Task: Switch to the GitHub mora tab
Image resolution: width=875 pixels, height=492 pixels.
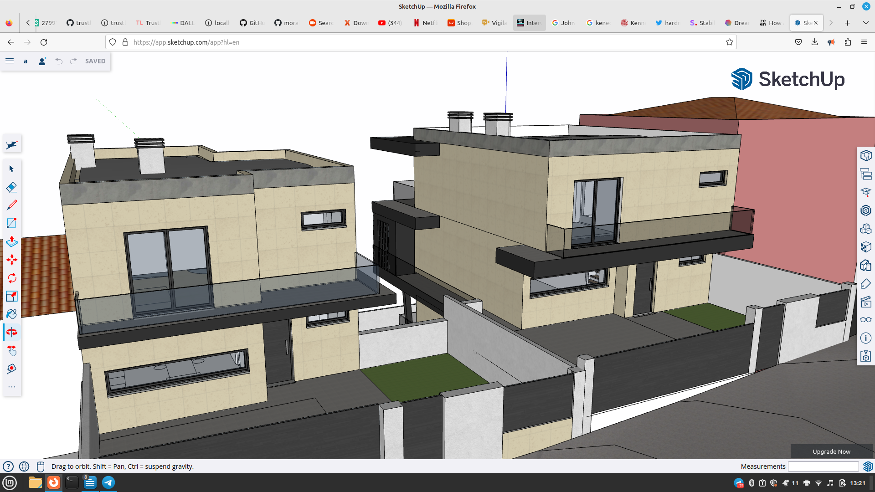Action: 286,23
